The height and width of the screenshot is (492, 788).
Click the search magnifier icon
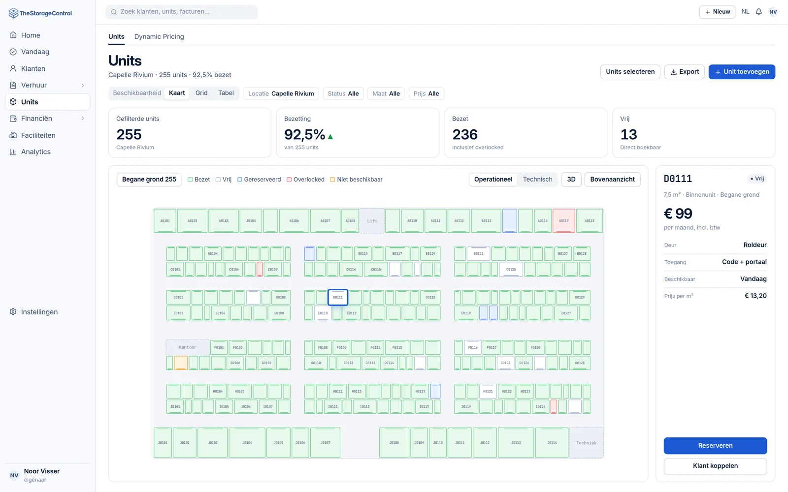click(x=114, y=12)
